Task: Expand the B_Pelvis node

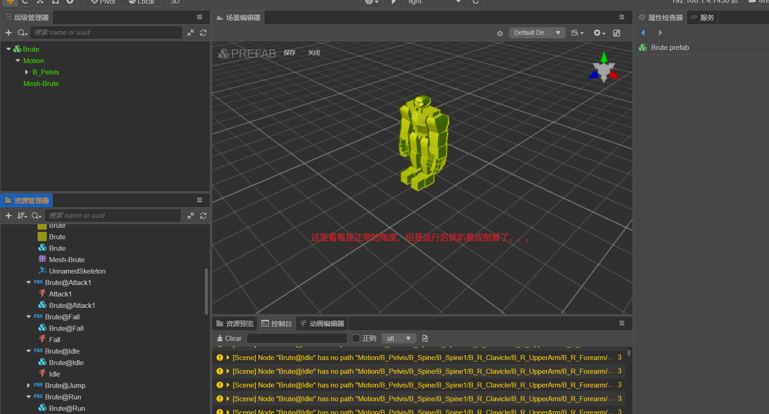Action: coord(27,72)
